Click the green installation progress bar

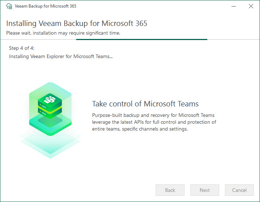point(142,39)
